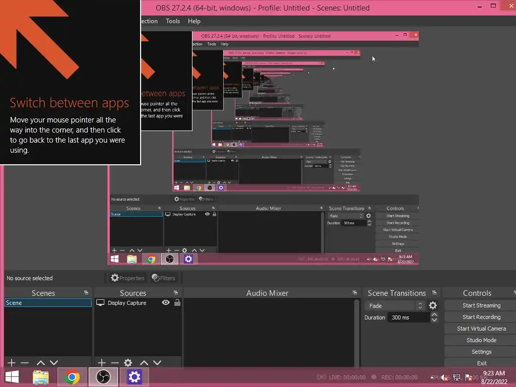Click the 'Switch between apps' heading

click(x=70, y=103)
